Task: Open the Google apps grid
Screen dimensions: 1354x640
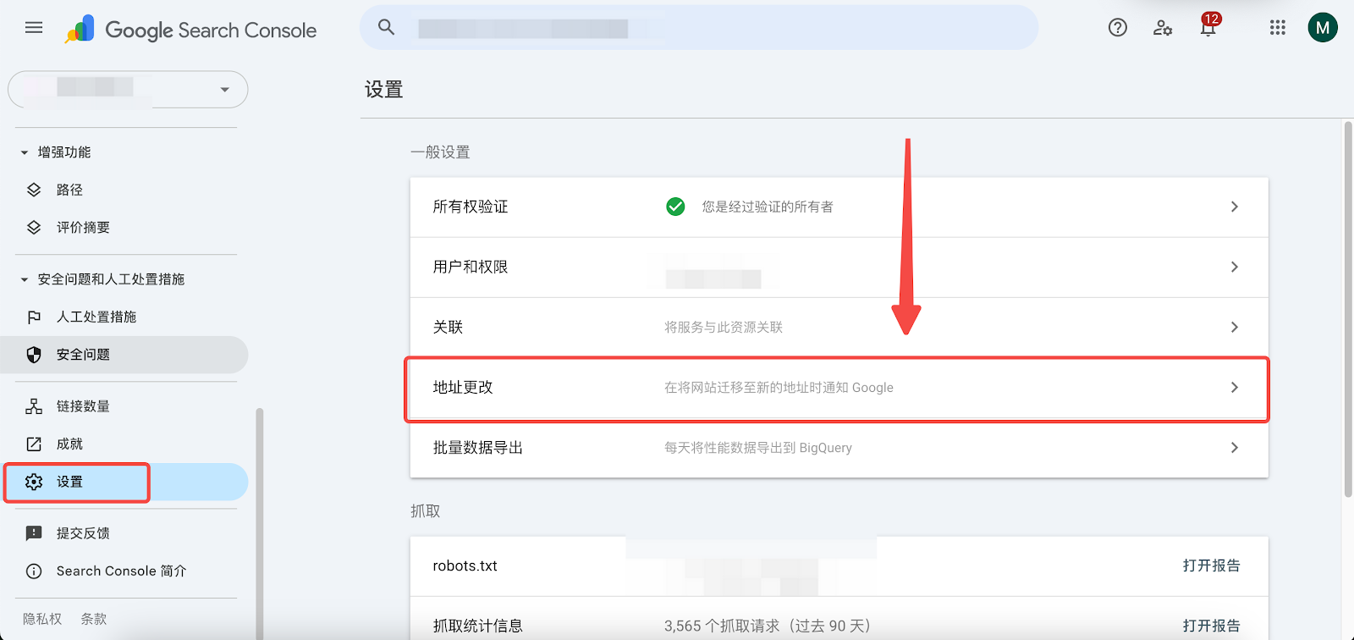Action: [1278, 28]
